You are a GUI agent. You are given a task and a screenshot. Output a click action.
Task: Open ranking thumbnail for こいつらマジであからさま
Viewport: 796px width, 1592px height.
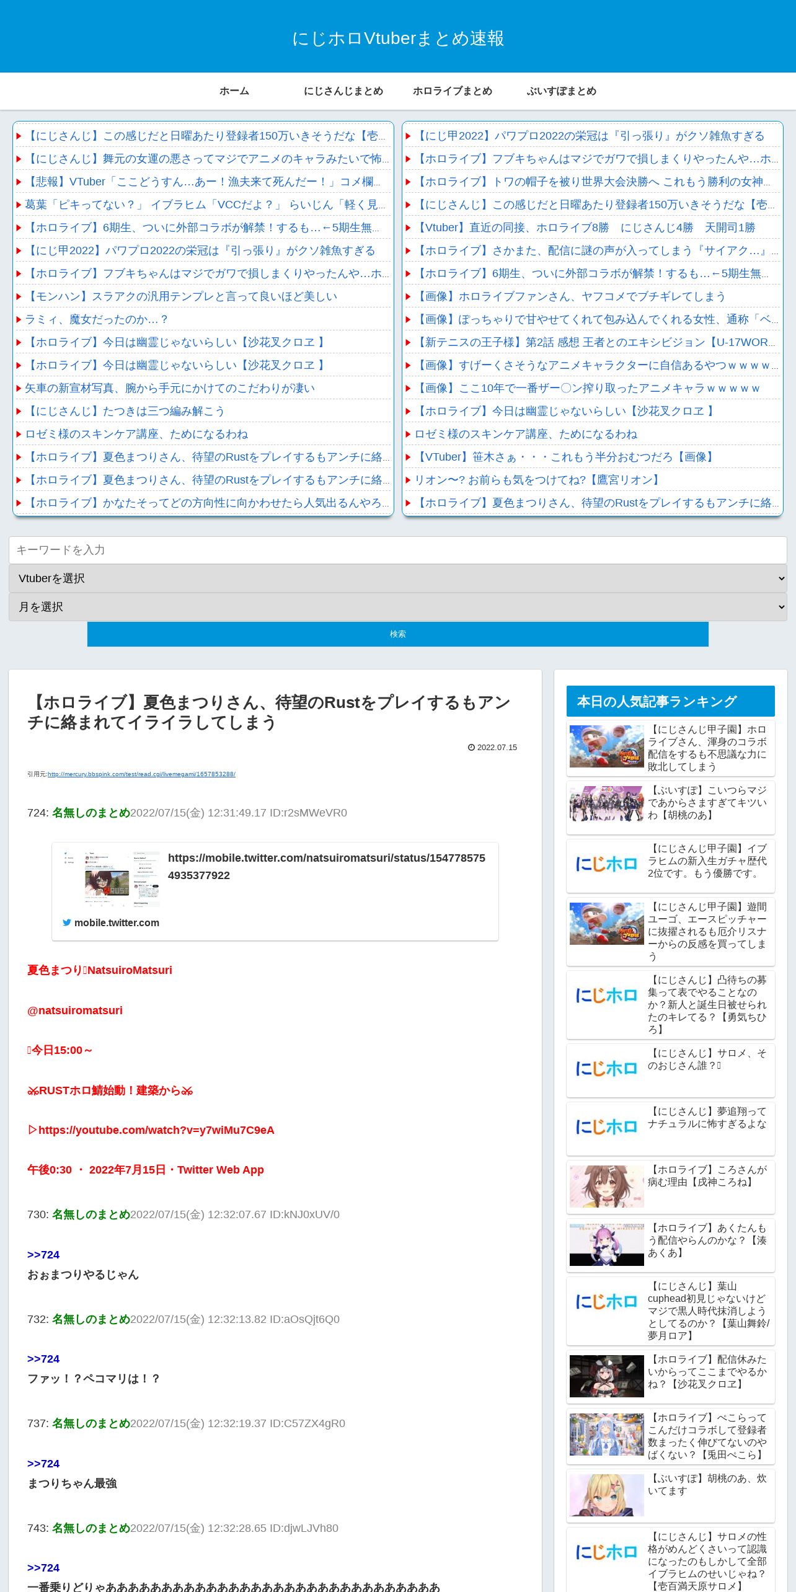(606, 803)
